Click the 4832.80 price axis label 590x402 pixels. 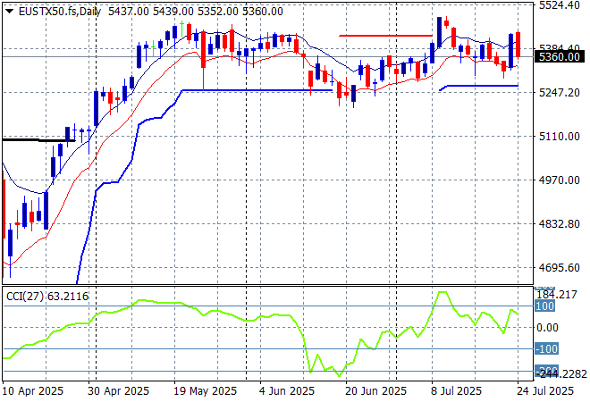coord(560,223)
